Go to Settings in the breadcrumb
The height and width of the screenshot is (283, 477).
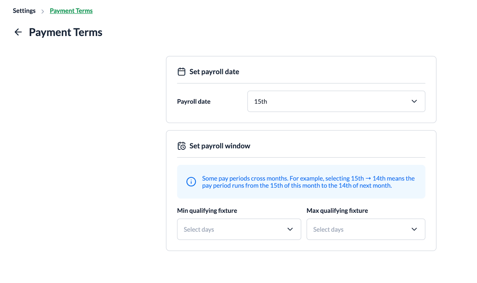click(x=24, y=11)
